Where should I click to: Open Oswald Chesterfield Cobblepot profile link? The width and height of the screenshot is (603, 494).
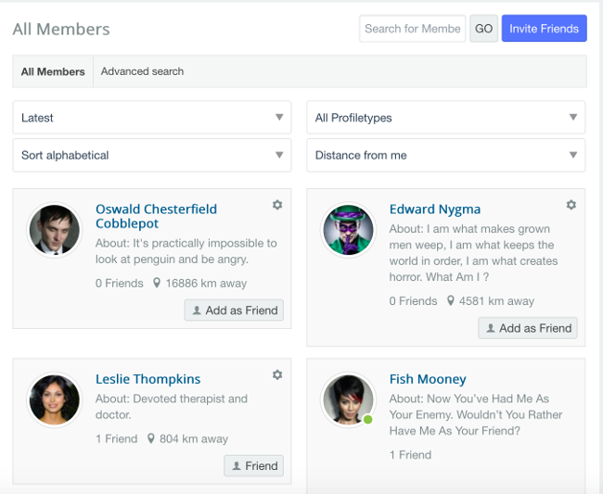click(x=156, y=216)
